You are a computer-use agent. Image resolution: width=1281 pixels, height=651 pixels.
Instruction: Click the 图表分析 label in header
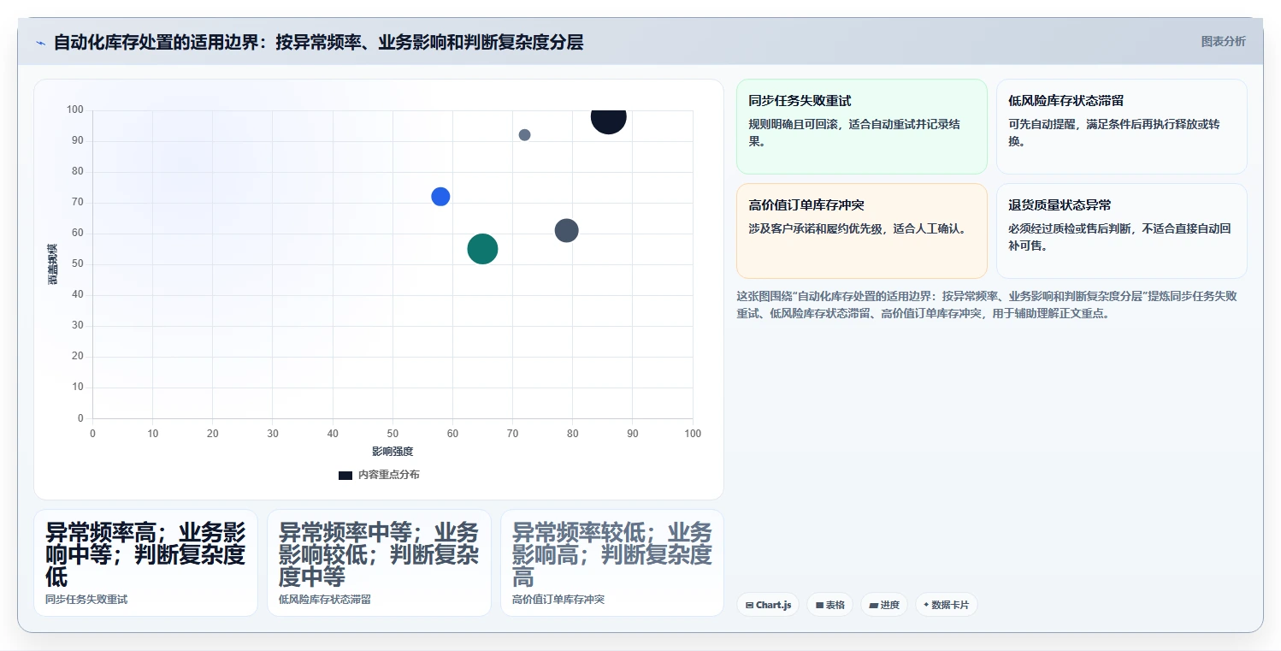click(1223, 41)
